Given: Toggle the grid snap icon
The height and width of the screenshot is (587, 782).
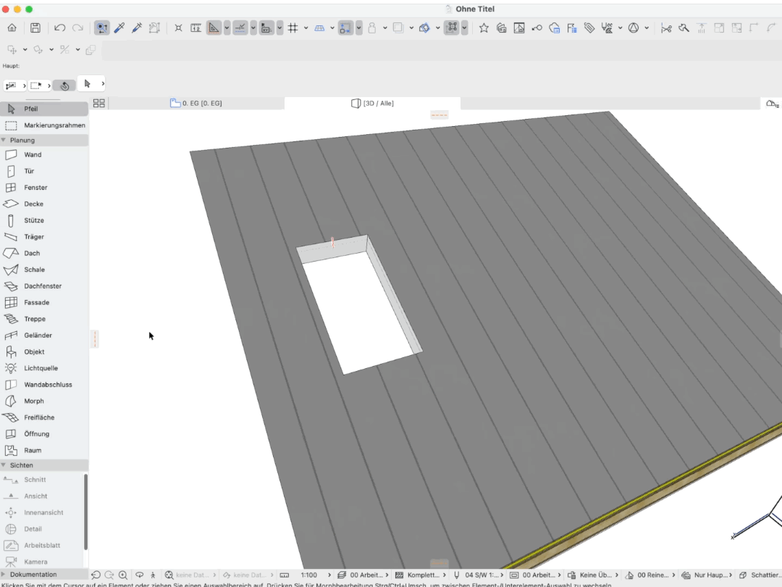Looking at the screenshot, I should (293, 28).
